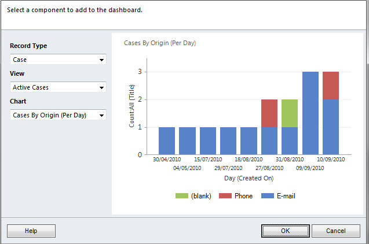Open the Chart dropdown list
The height and width of the screenshot is (244, 369).
click(x=58, y=115)
